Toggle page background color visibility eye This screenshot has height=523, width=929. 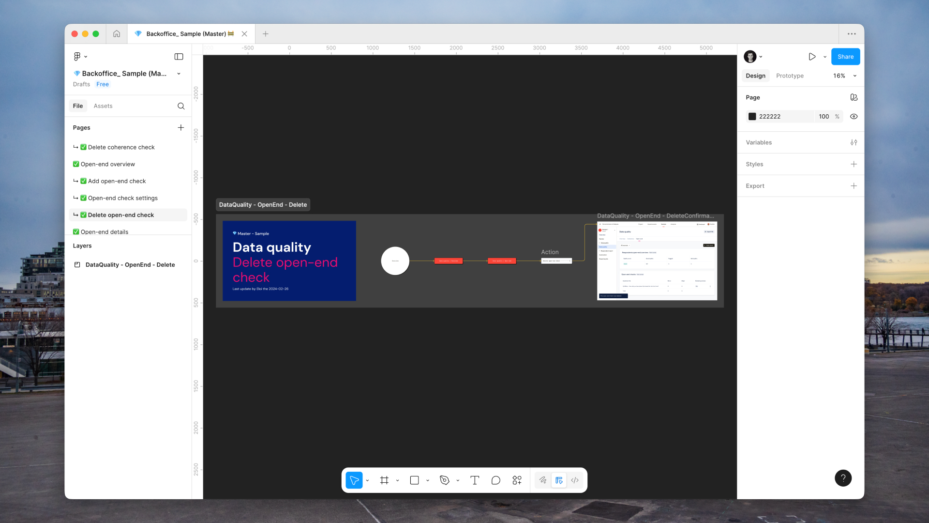(854, 116)
